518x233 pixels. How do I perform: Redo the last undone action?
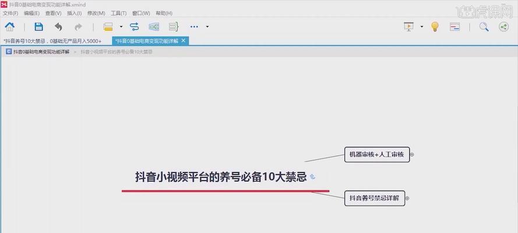[78, 27]
